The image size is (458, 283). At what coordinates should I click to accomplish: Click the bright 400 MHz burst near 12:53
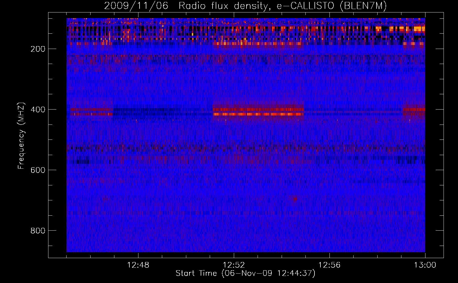click(258, 112)
